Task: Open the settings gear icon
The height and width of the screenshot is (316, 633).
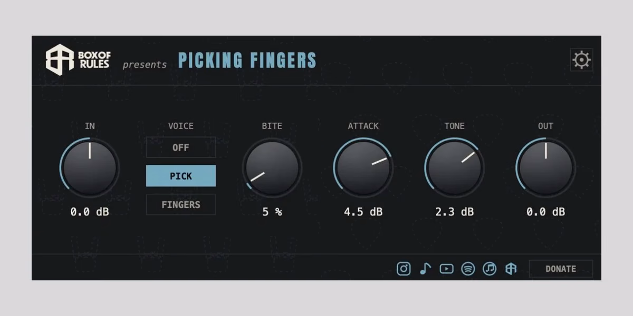Action: [581, 60]
